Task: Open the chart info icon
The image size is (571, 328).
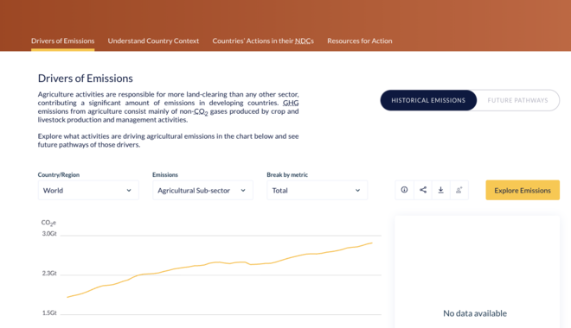Action: tap(404, 190)
